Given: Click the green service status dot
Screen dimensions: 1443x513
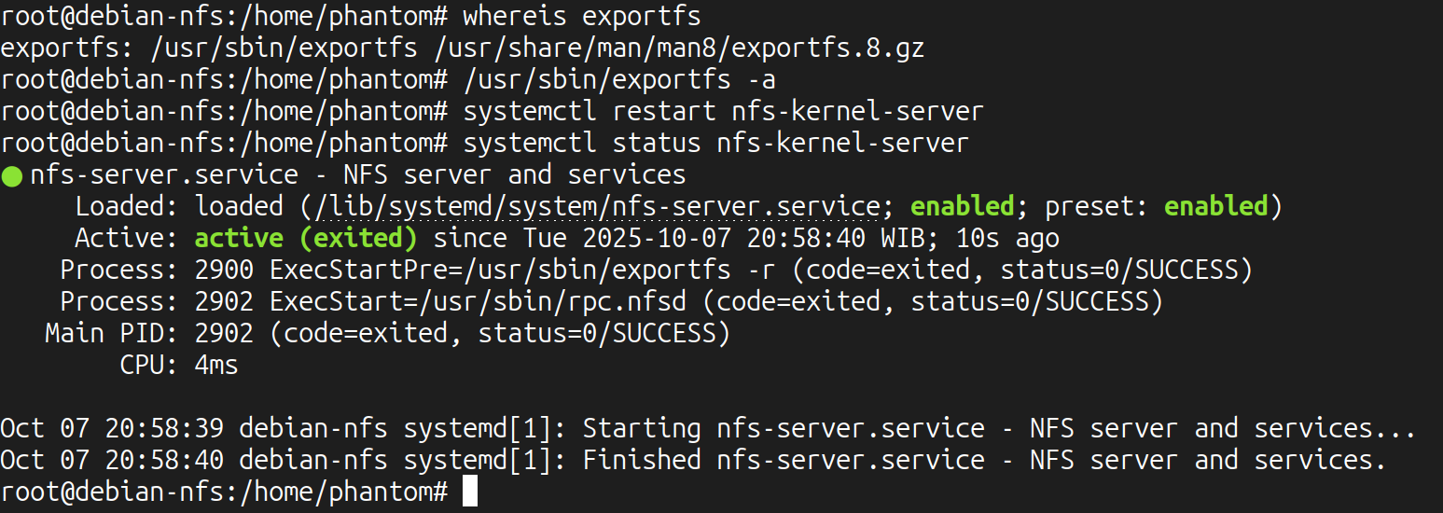Looking at the screenshot, I should pyautogui.click(x=12, y=175).
